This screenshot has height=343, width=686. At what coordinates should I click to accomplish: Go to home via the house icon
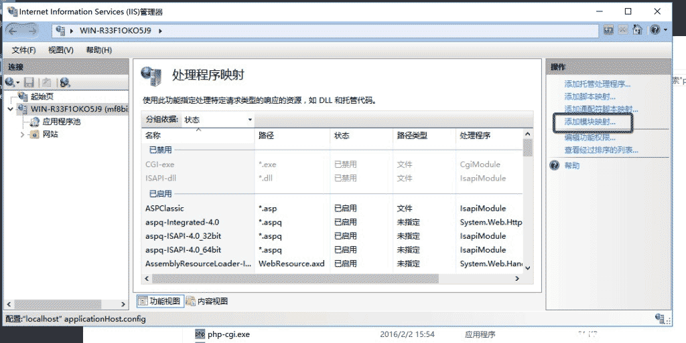click(638, 29)
